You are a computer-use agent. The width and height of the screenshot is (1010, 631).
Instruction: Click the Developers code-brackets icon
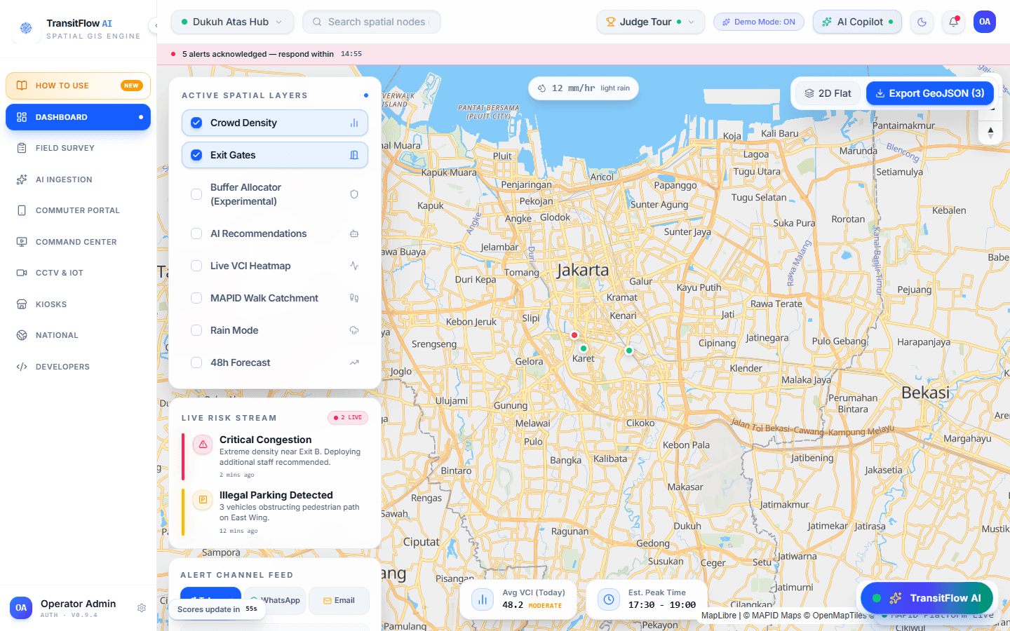(22, 367)
